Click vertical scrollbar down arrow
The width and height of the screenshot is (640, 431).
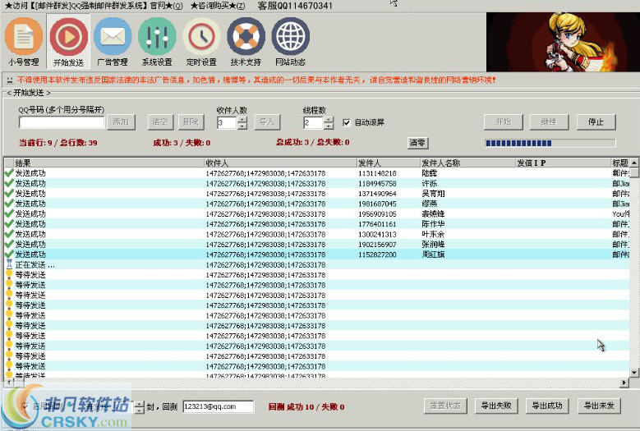pos(634,373)
